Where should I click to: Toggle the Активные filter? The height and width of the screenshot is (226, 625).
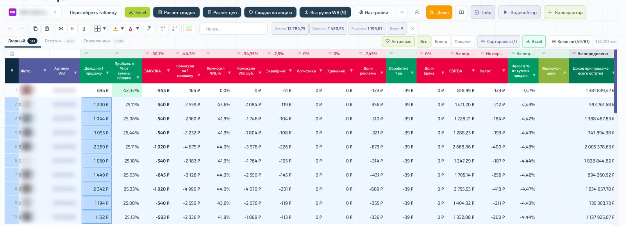coord(398,41)
